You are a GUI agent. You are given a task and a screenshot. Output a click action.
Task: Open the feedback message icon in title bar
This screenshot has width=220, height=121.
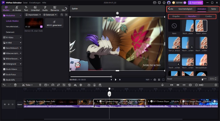[159, 3]
